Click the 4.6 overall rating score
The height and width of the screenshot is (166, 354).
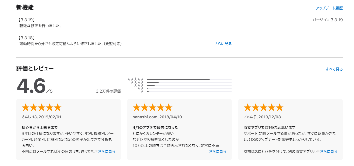(x=31, y=86)
